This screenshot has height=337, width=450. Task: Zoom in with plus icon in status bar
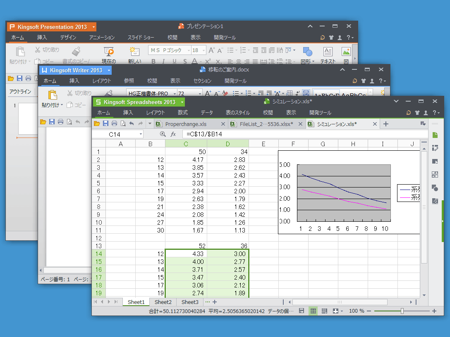point(434,311)
